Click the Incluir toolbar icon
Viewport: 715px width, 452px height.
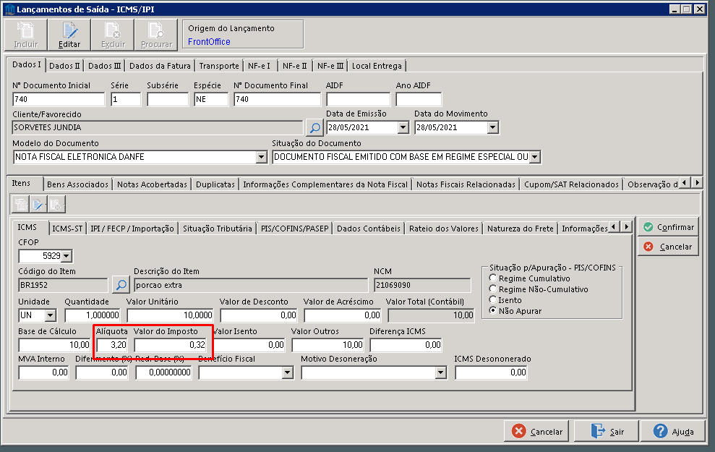(x=25, y=35)
